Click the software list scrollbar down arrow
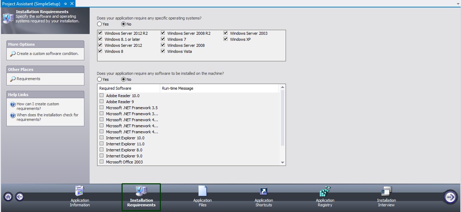461x212 pixels. click(x=282, y=162)
